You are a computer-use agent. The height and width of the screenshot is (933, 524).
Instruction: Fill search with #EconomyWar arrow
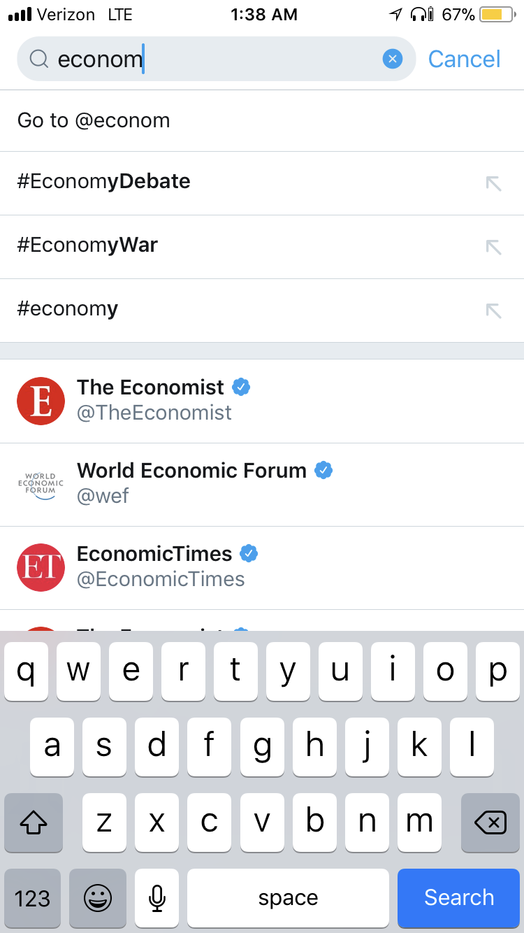494,247
